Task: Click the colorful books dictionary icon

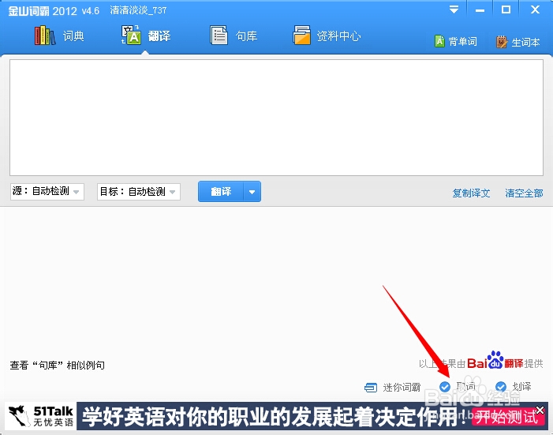Action: click(x=45, y=36)
